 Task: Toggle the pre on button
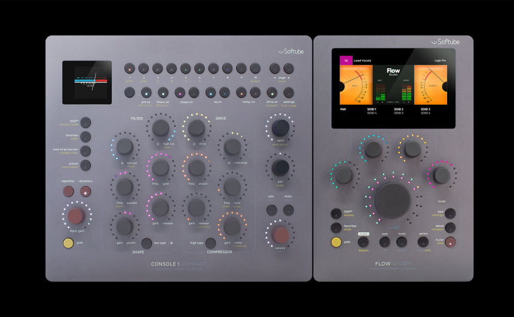coord(146,93)
